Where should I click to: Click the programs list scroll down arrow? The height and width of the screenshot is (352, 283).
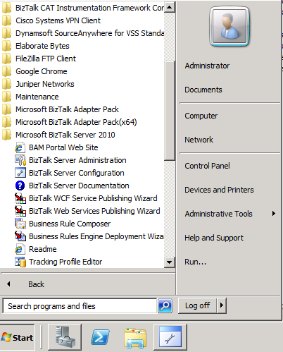click(169, 262)
